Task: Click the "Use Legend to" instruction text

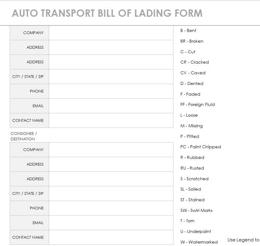Action: (243, 240)
